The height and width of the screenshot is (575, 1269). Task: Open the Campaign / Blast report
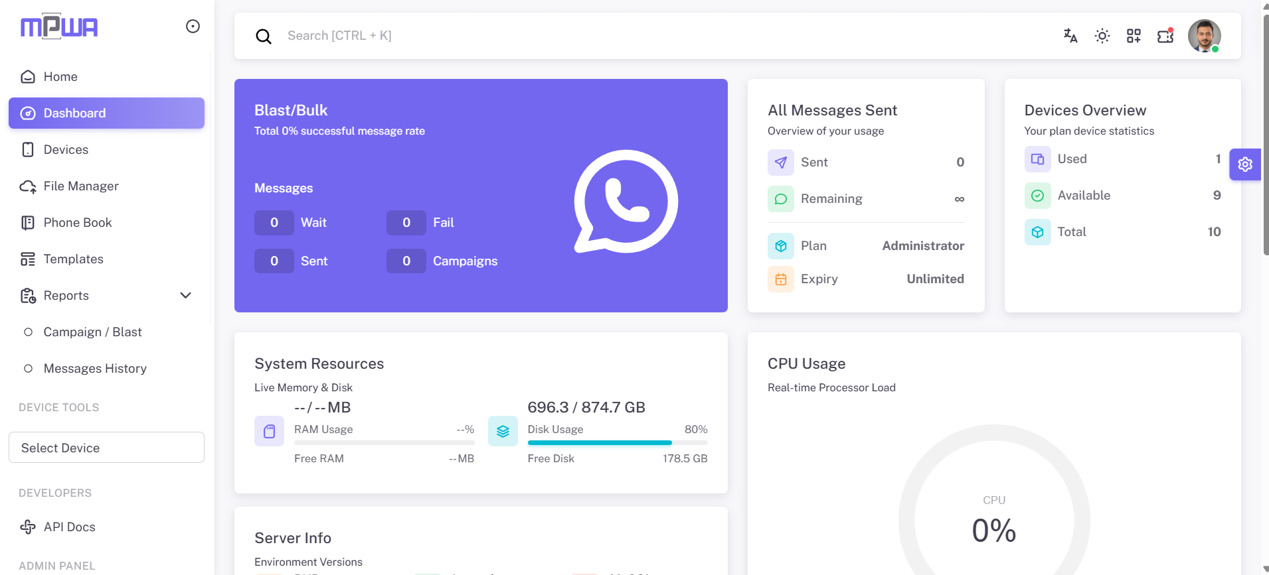pyautogui.click(x=92, y=332)
